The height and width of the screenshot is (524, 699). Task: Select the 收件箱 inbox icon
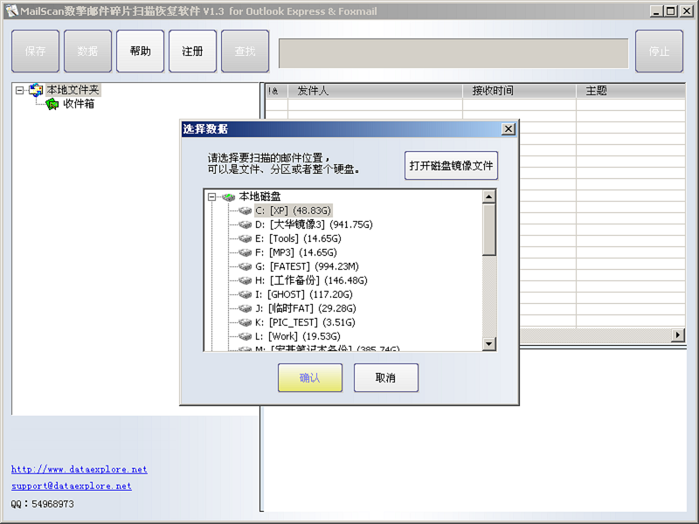point(52,104)
